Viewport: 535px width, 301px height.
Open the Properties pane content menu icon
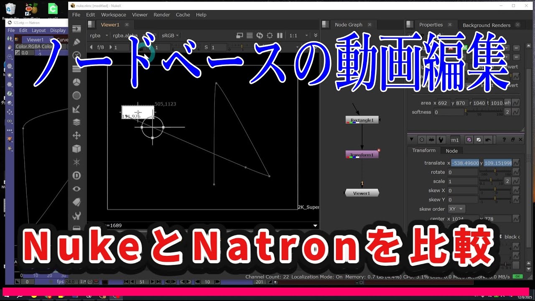pos(410,25)
